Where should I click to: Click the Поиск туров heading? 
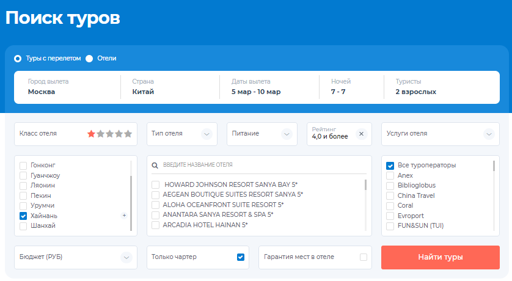(63, 18)
